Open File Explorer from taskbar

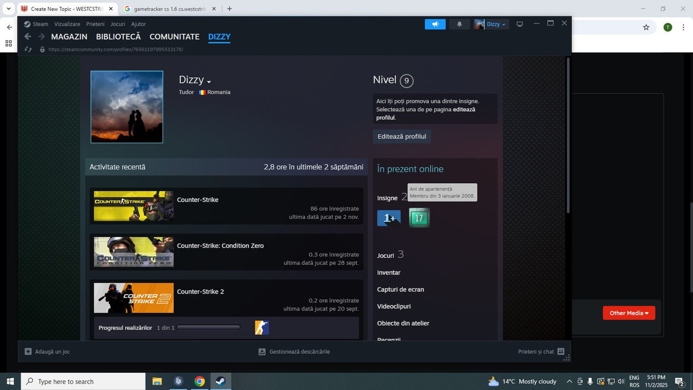point(157,381)
